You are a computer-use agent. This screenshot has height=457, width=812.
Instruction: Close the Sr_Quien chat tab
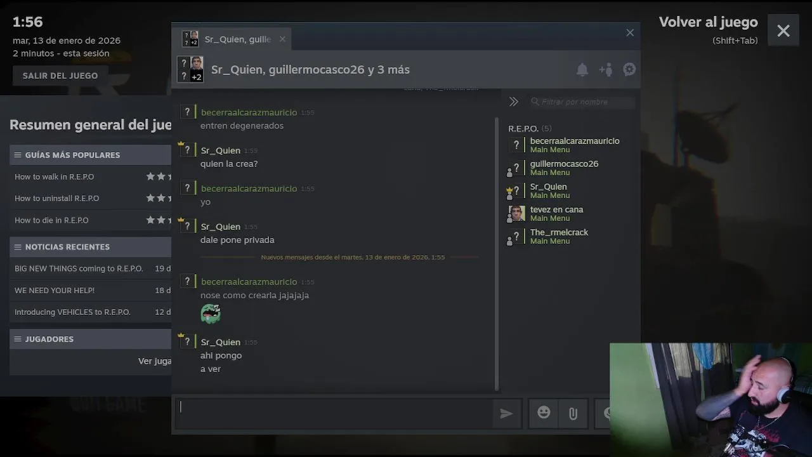(282, 39)
